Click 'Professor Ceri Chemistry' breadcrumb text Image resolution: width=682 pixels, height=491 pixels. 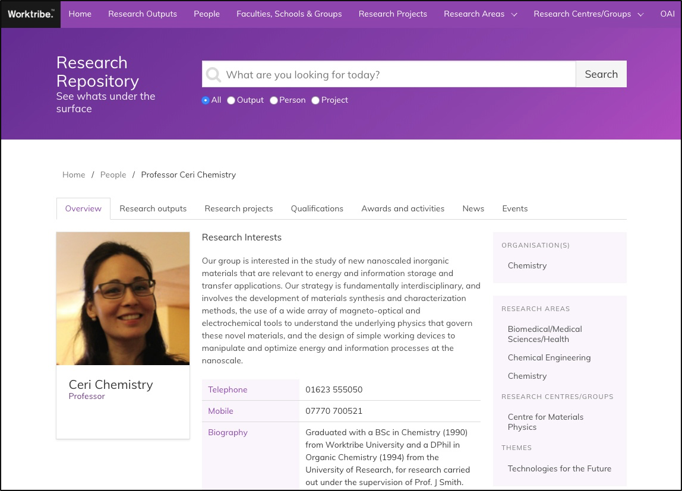point(188,175)
